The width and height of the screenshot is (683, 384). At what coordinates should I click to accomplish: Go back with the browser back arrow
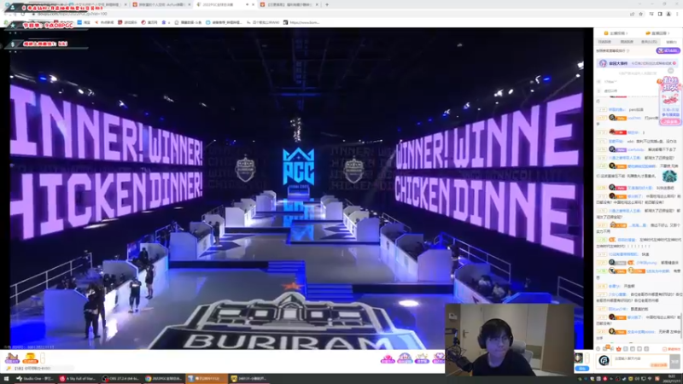[6, 14]
